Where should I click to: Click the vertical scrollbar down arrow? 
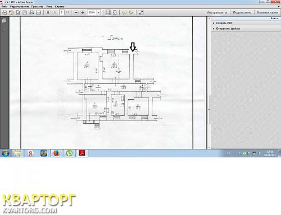click(x=209, y=147)
